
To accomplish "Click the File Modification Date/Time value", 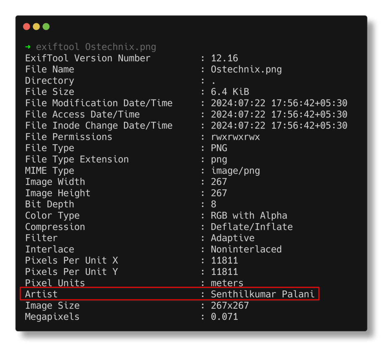I will (x=279, y=103).
